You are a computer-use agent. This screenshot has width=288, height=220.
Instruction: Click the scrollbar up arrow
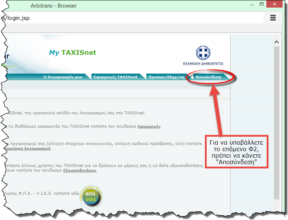click(276, 42)
